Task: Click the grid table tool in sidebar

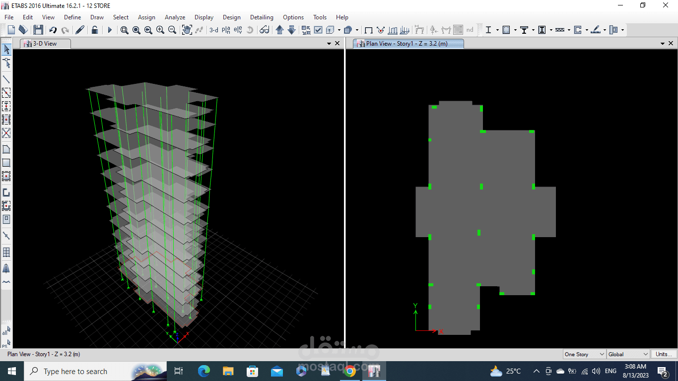Action: click(6, 253)
